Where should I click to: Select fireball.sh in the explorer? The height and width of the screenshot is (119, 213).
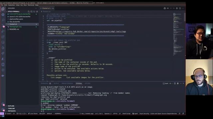pos(22,24)
